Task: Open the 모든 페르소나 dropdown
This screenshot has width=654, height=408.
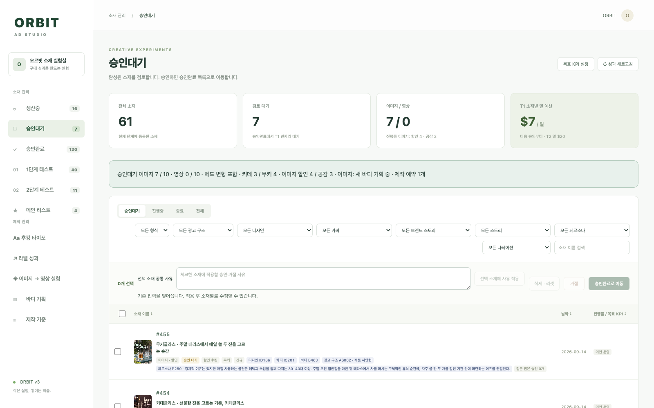Action: (592, 231)
